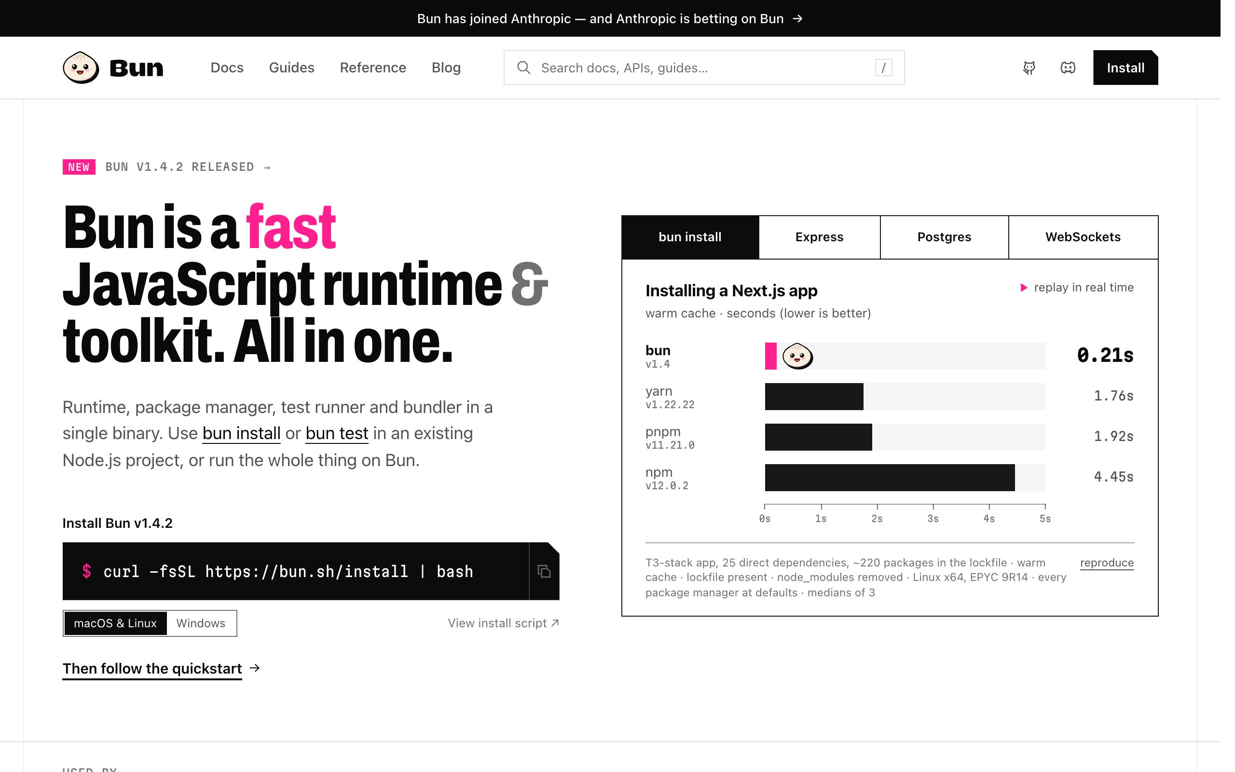Image resolution: width=1235 pixels, height=772 pixels.
Task: Click the bun mascot on benchmark bar
Action: click(x=797, y=356)
